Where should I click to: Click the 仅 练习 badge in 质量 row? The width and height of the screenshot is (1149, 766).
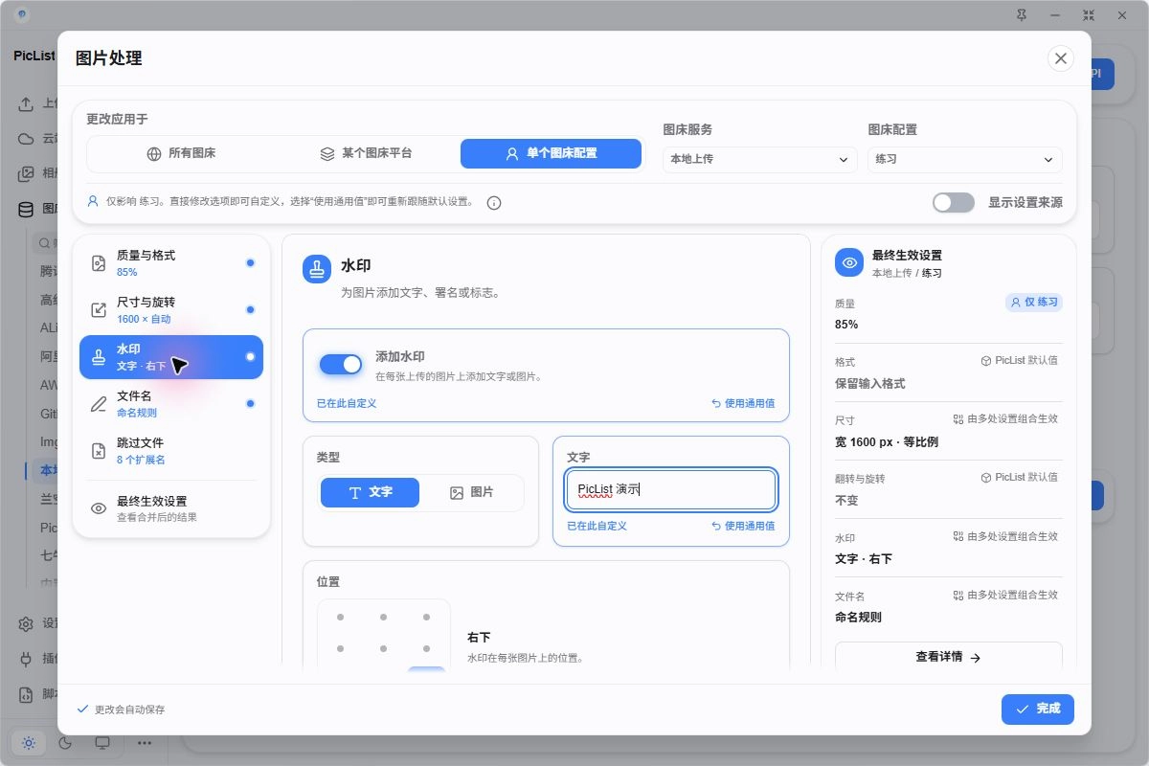[1034, 303]
